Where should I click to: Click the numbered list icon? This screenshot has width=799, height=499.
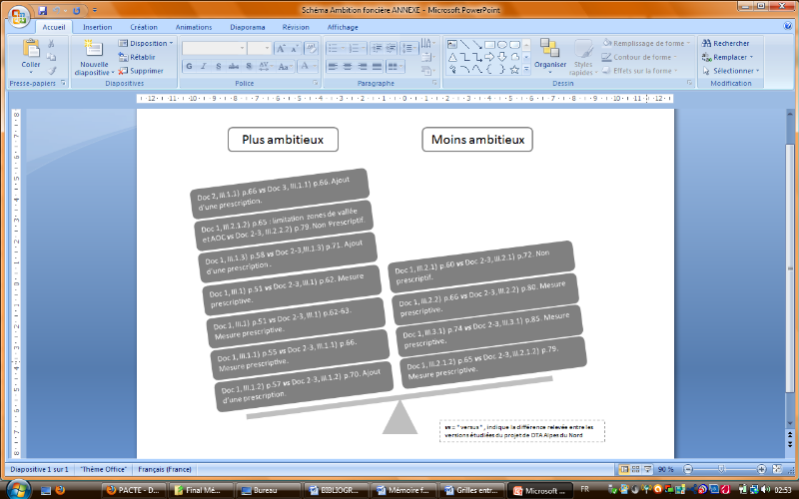coord(357,48)
